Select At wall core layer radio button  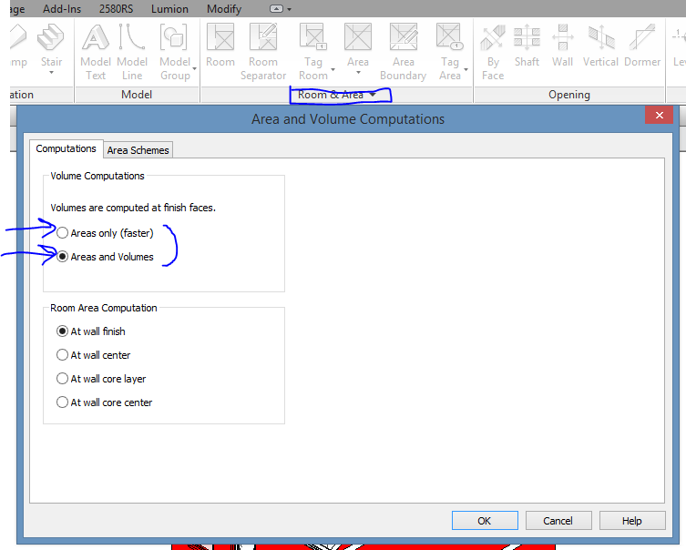63,379
